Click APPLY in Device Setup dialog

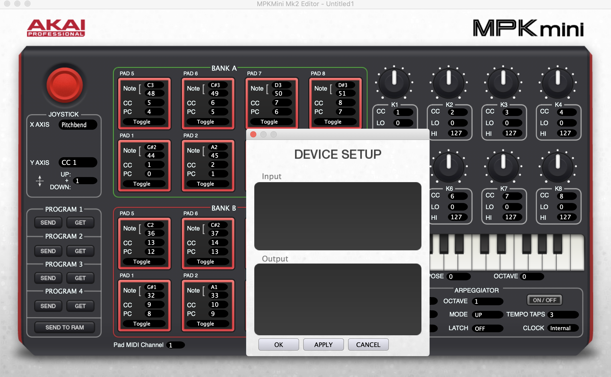323,345
